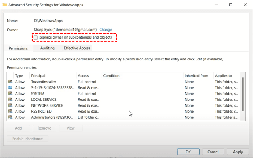
Task: Click the Inherited from column header
Action: [x=197, y=76]
